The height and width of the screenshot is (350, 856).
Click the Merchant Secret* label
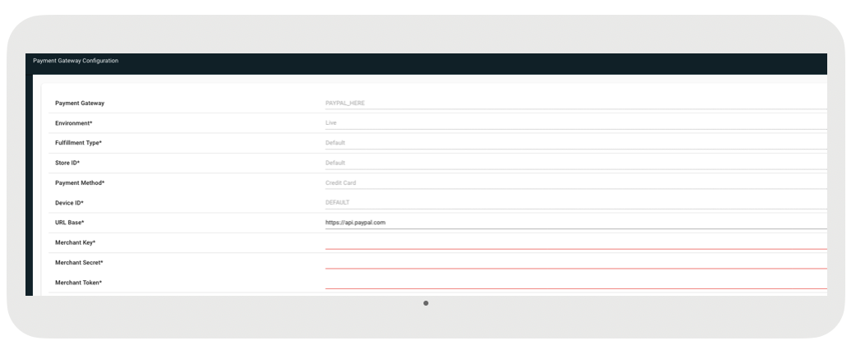[79, 263]
